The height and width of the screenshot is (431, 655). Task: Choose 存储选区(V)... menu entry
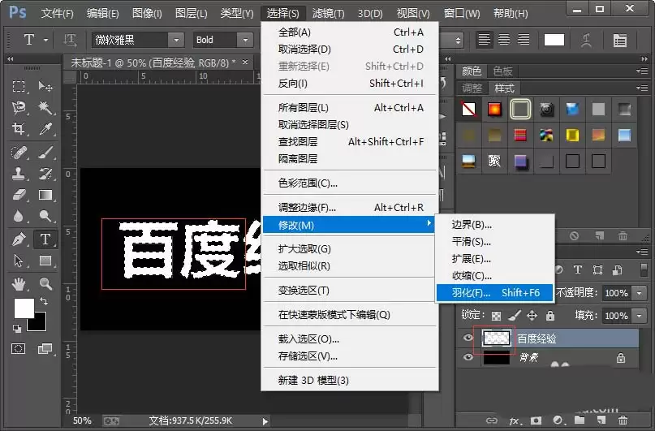pyautogui.click(x=349, y=356)
